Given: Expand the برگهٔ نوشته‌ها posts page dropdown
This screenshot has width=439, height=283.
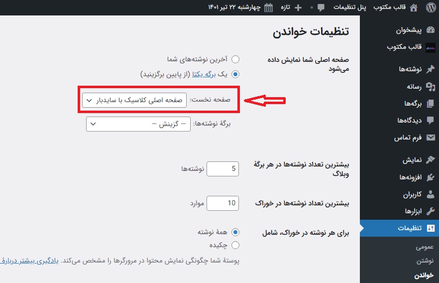Looking at the screenshot, I should point(138,124).
